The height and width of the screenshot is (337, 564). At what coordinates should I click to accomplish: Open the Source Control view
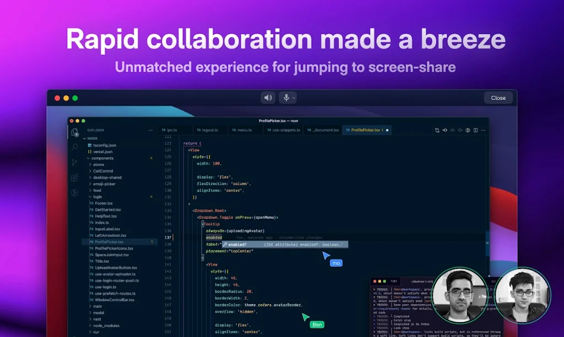[x=74, y=162]
